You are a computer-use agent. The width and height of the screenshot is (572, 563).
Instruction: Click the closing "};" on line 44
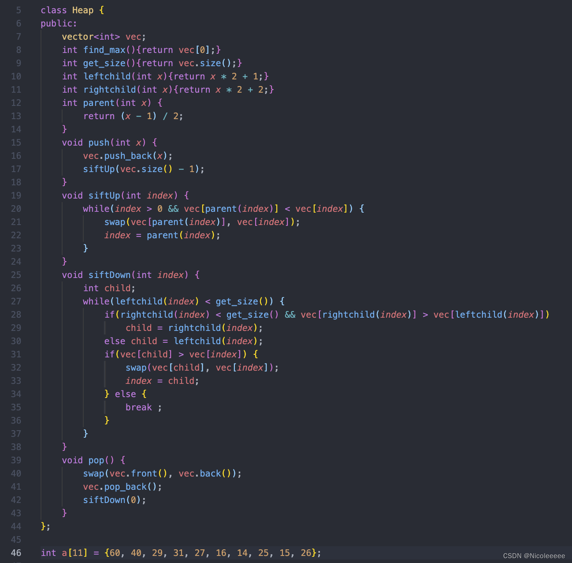tap(45, 526)
